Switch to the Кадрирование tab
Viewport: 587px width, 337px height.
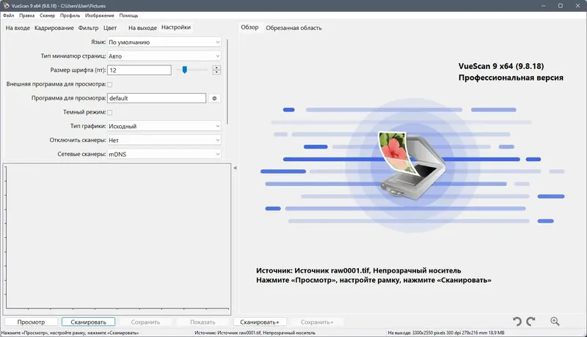click(54, 28)
